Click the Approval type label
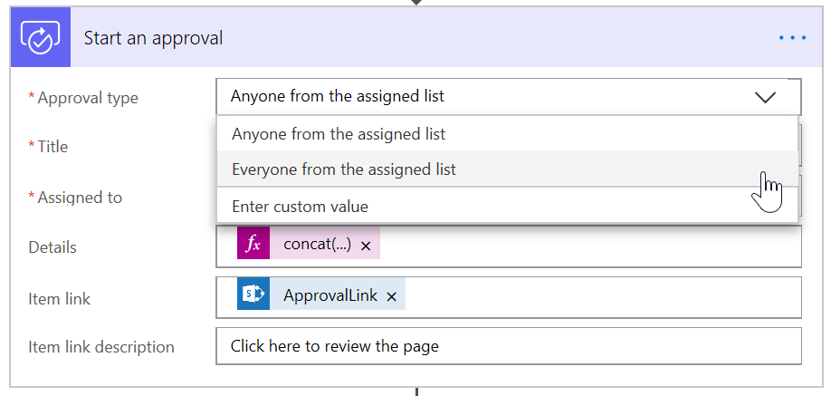 (88, 98)
